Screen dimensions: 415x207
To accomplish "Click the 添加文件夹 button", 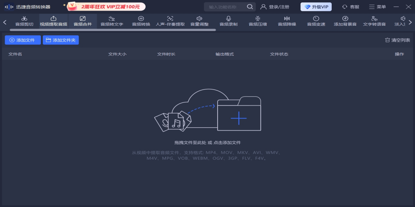I will [x=61, y=40].
